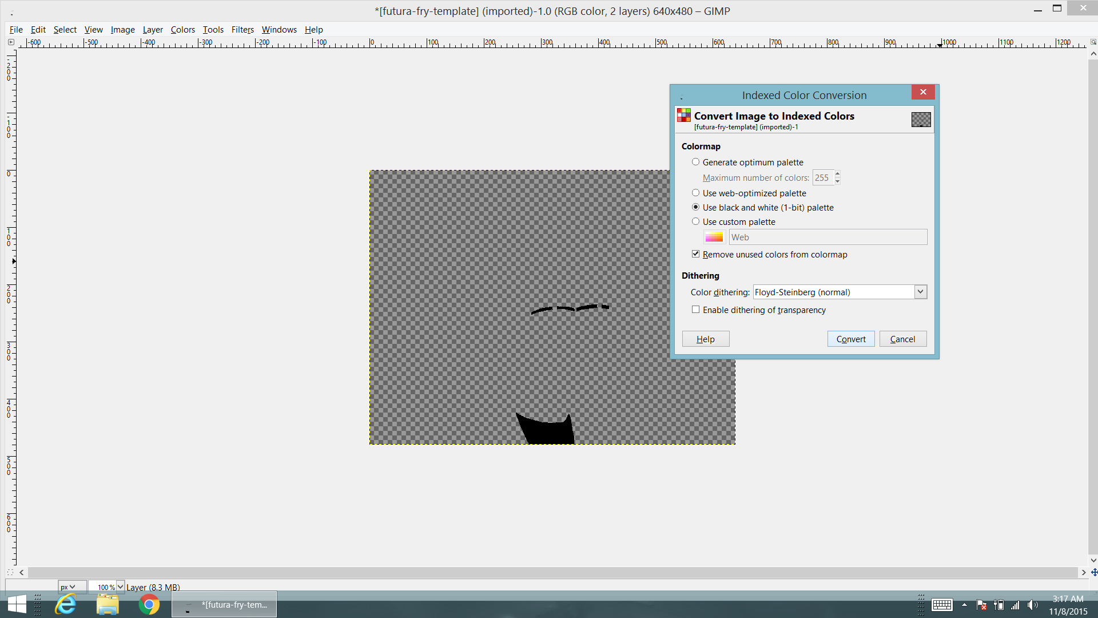Open the Filters menu

(x=242, y=30)
